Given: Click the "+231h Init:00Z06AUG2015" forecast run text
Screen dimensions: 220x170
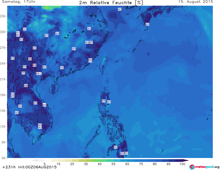Looking at the screenshot, I should point(29,167).
